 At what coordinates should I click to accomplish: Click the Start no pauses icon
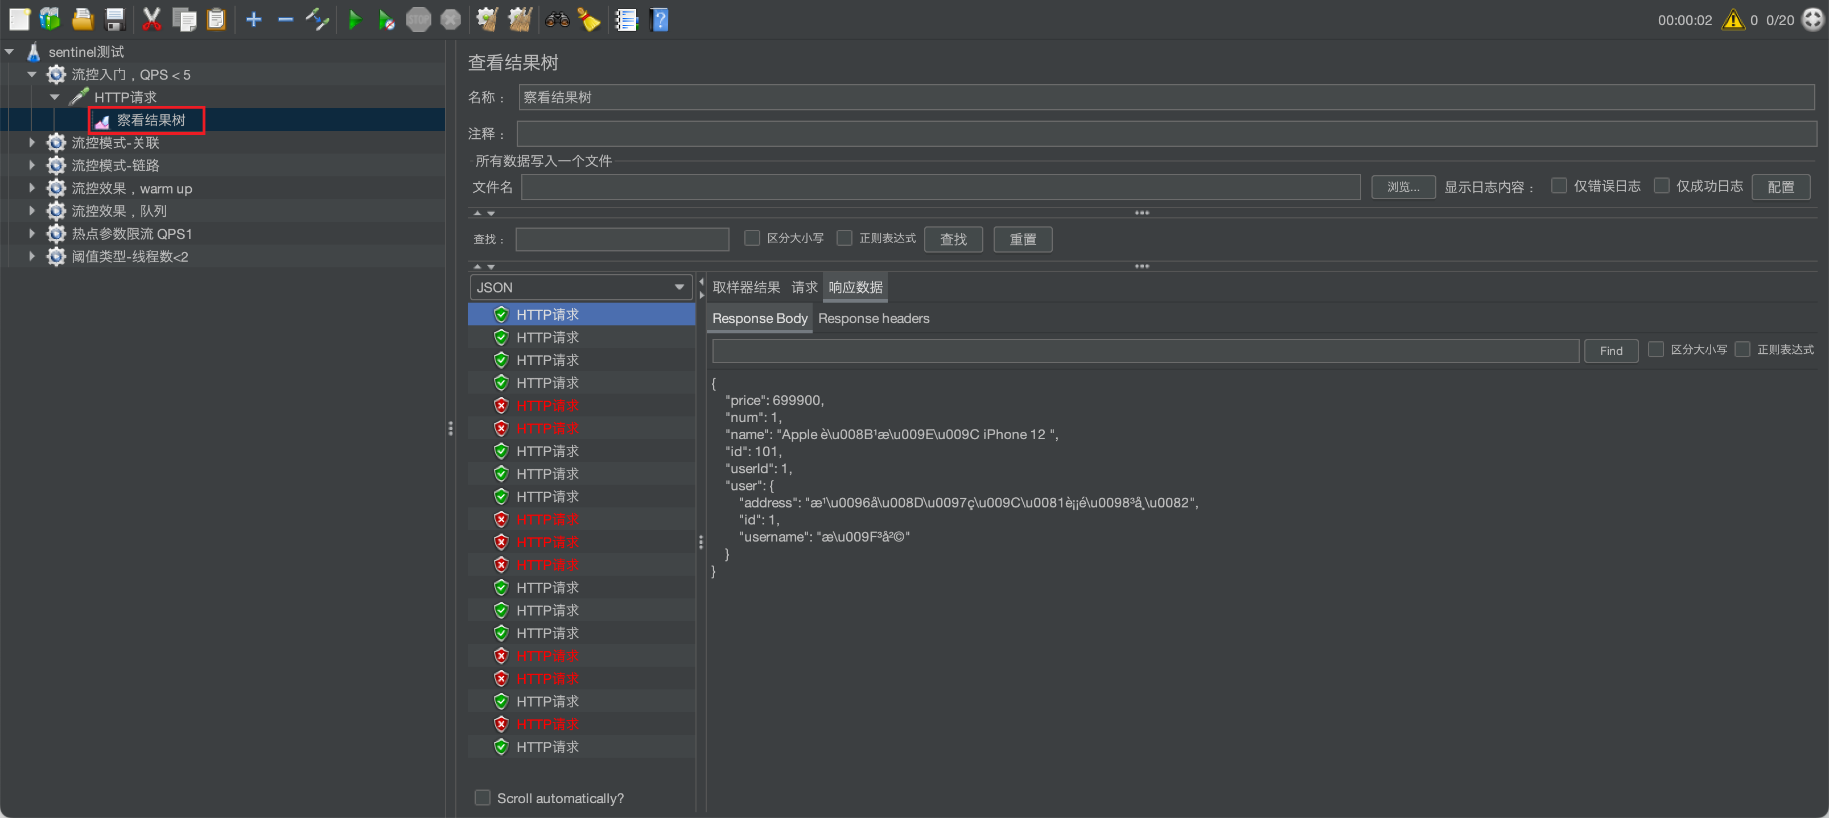pyautogui.click(x=386, y=20)
